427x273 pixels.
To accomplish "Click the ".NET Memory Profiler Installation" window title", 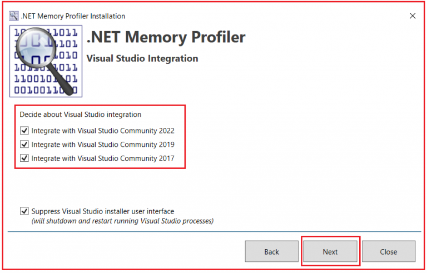I will [73, 16].
